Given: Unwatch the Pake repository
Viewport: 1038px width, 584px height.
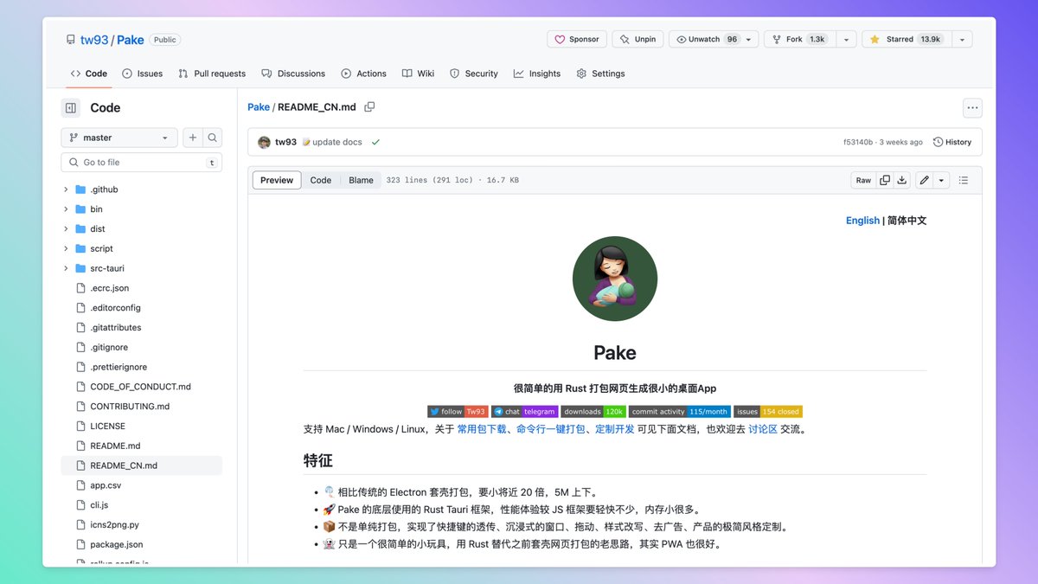Looking at the screenshot, I should point(706,39).
